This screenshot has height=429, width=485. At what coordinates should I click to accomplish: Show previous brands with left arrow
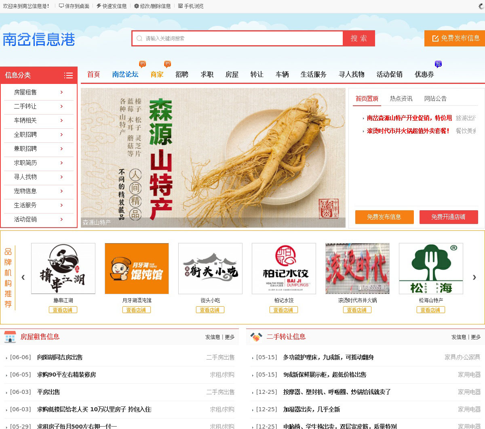(23, 277)
